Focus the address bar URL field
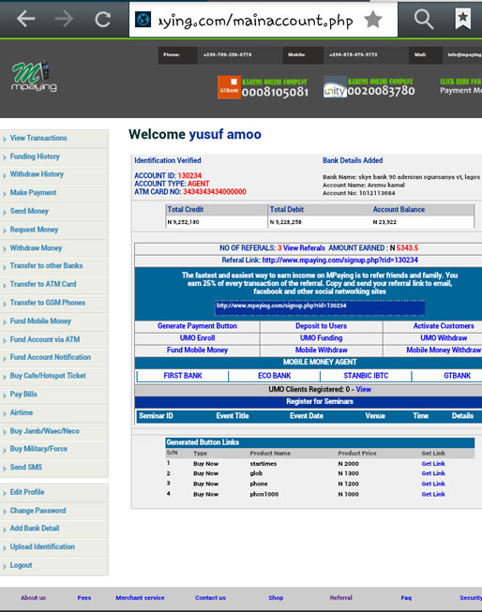Viewport: 482px width, 612px height. point(256,21)
